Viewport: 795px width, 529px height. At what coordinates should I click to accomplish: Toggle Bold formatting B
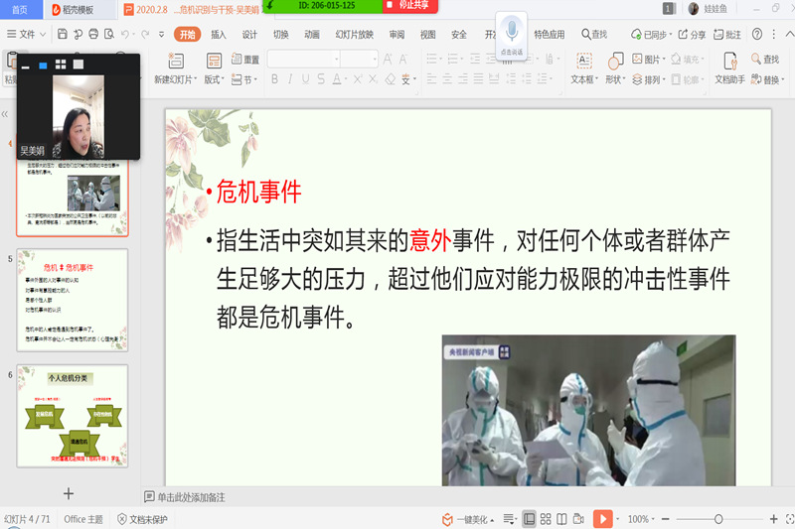click(274, 79)
